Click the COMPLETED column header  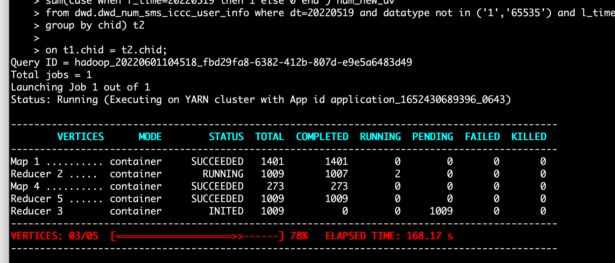click(322, 137)
